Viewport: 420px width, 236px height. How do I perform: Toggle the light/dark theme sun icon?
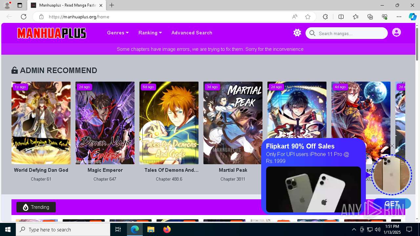[x=297, y=33]
